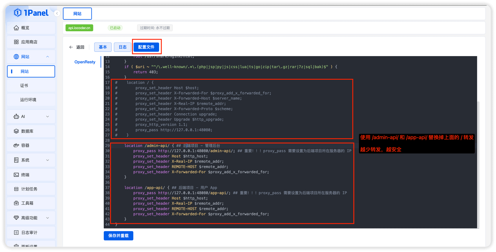Select the 配置文件 tab
The width and height of the screenshot is (496, 252).
[146, 47]
